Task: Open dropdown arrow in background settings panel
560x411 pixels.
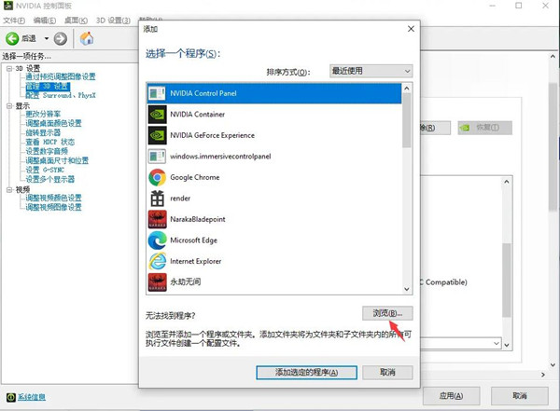Action: (x=497, y=343)
